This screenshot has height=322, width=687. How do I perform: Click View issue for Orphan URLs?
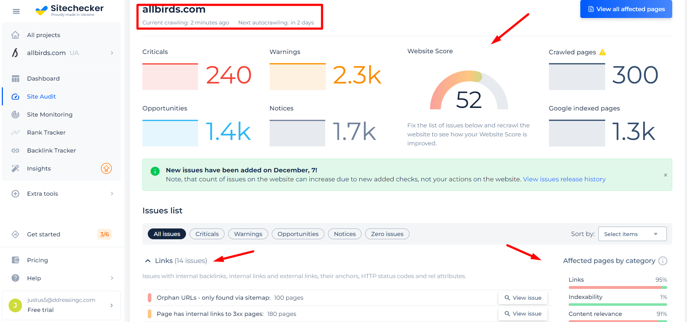(x=523, y=298)
